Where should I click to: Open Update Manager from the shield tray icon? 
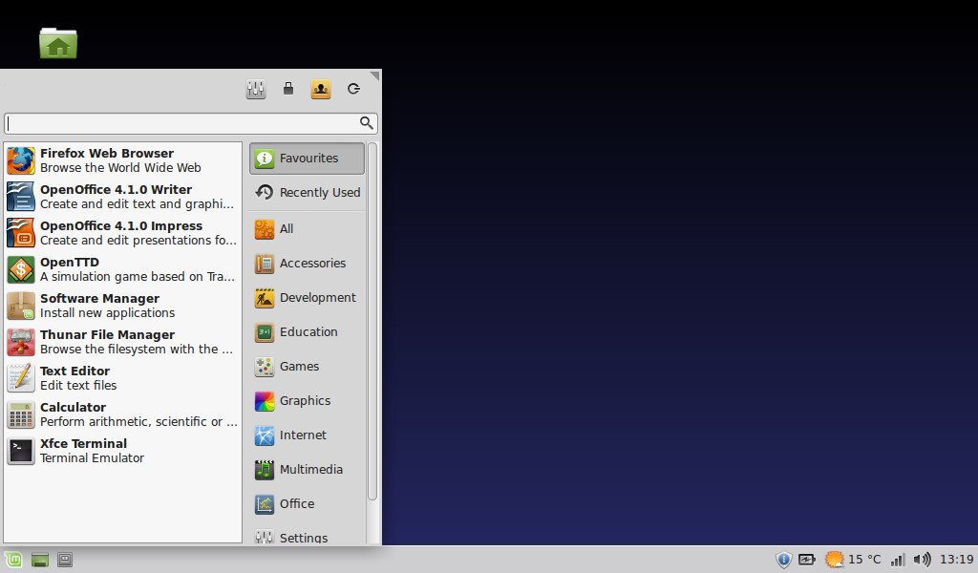784,559
